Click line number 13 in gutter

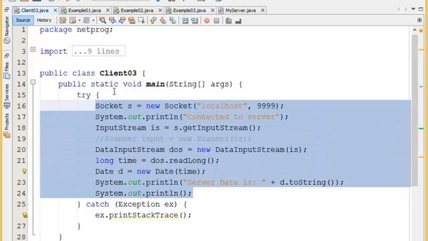click(x=21, y=73)
